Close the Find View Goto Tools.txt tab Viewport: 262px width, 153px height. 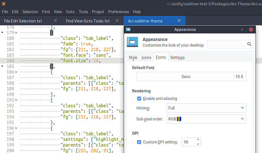[x=117, y=21]
